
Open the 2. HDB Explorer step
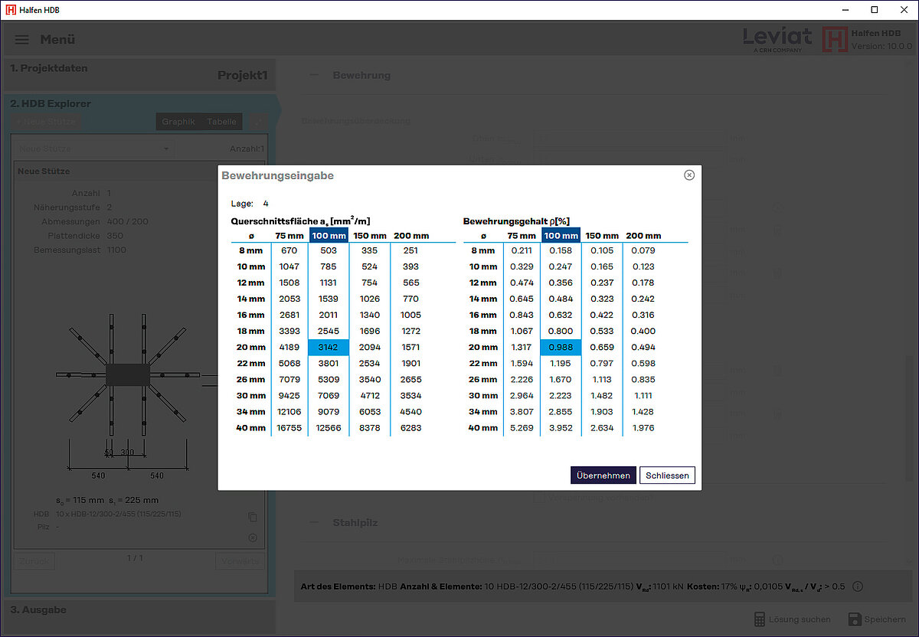[51, 103]
